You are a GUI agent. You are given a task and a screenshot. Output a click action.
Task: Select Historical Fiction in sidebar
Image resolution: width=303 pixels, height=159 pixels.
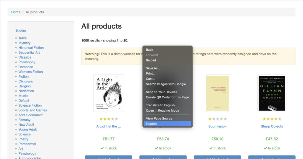(31, 48)
